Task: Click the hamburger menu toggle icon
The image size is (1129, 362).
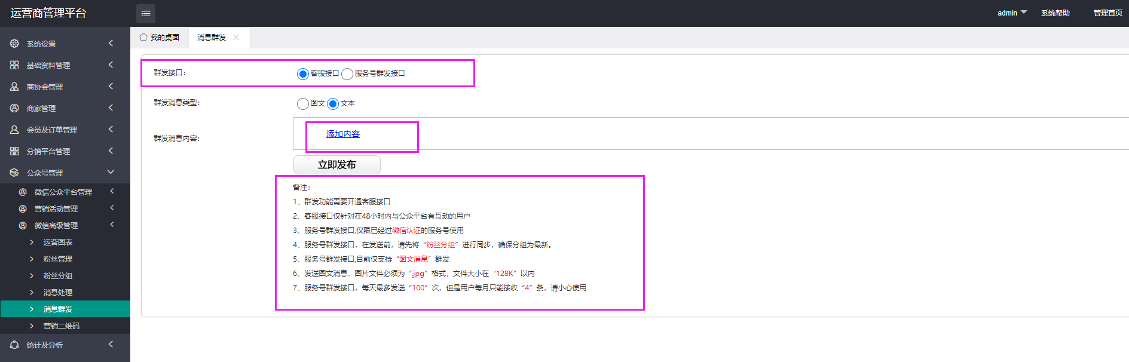Action: [146, 13]
